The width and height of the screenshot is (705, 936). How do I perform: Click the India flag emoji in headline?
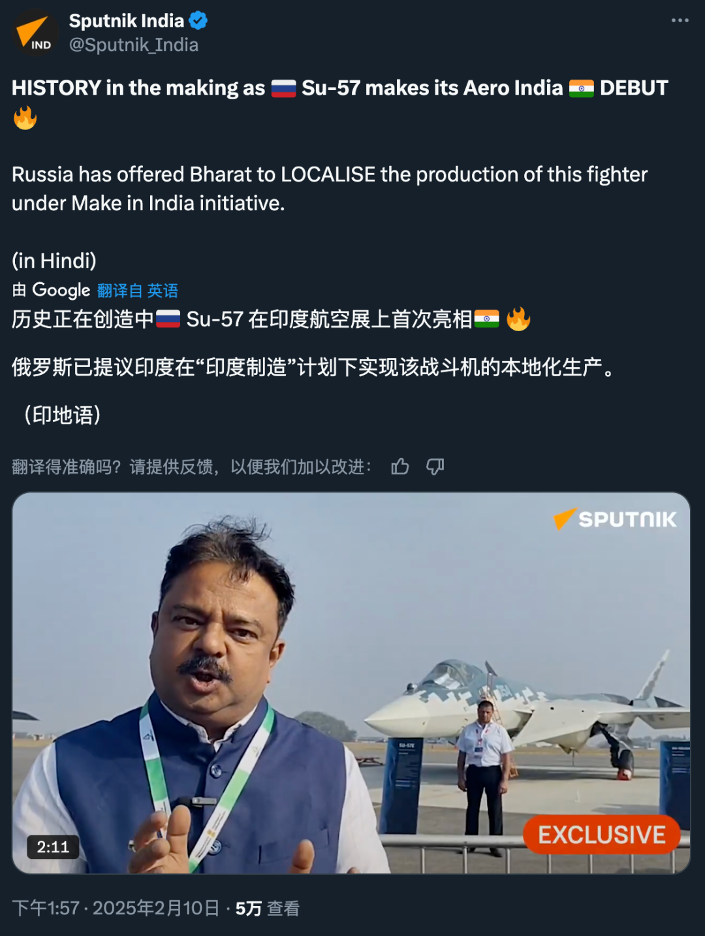point(581,88)
